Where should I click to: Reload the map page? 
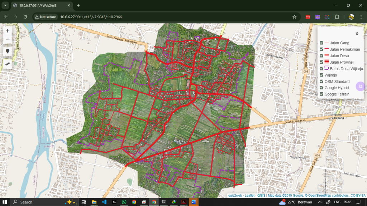click(x=25, y=17)
